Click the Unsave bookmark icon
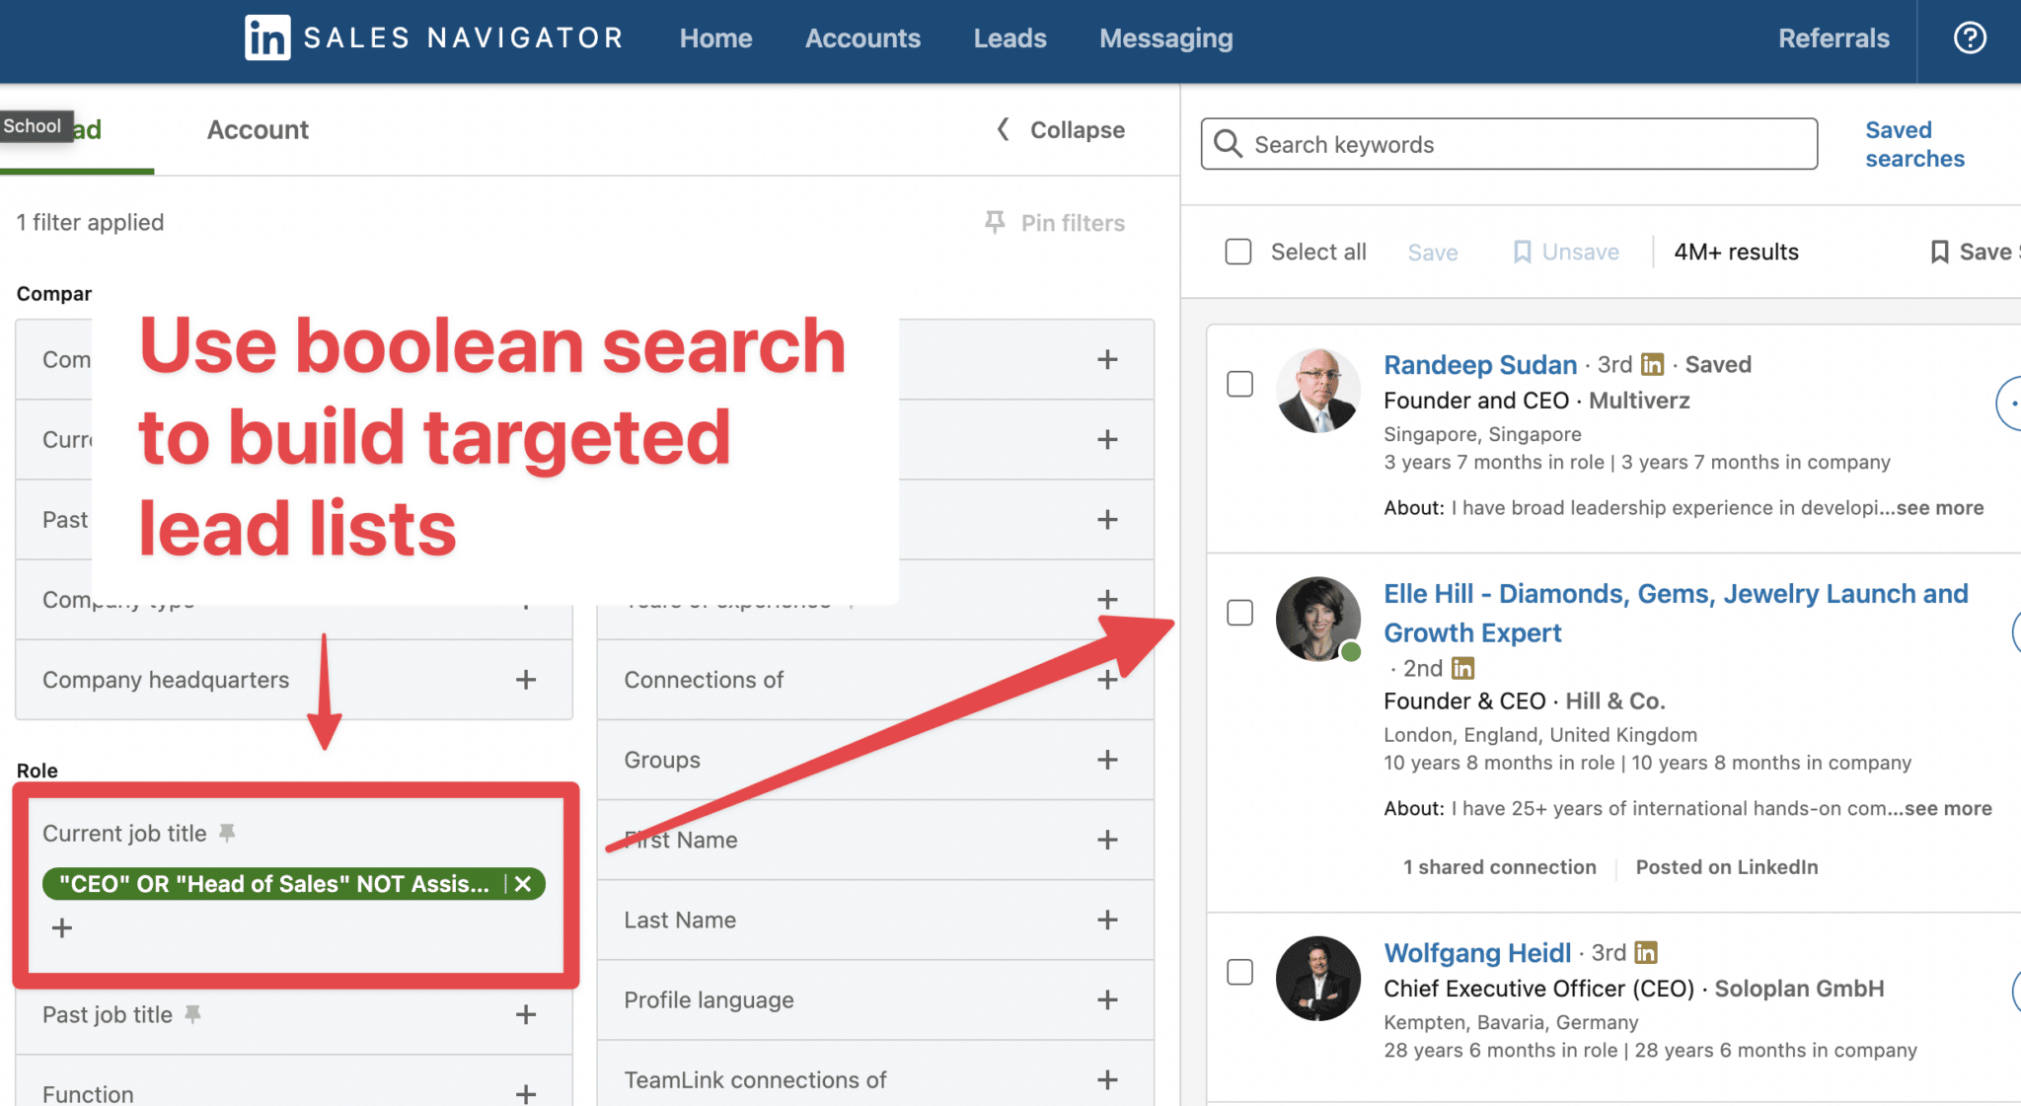 [x=1524, y=252]
